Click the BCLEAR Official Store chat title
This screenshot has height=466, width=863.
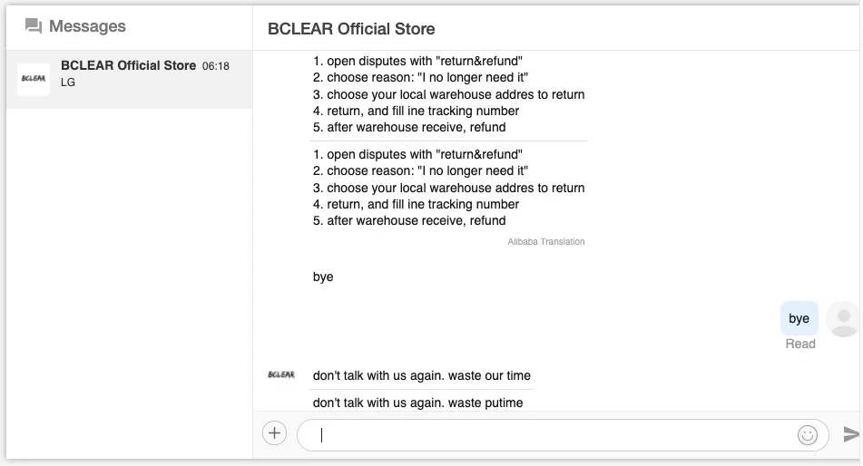(x=351, y=29)
